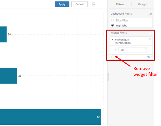Click the bar labeled 42
The image size is (161, 126).
[50, 117]
